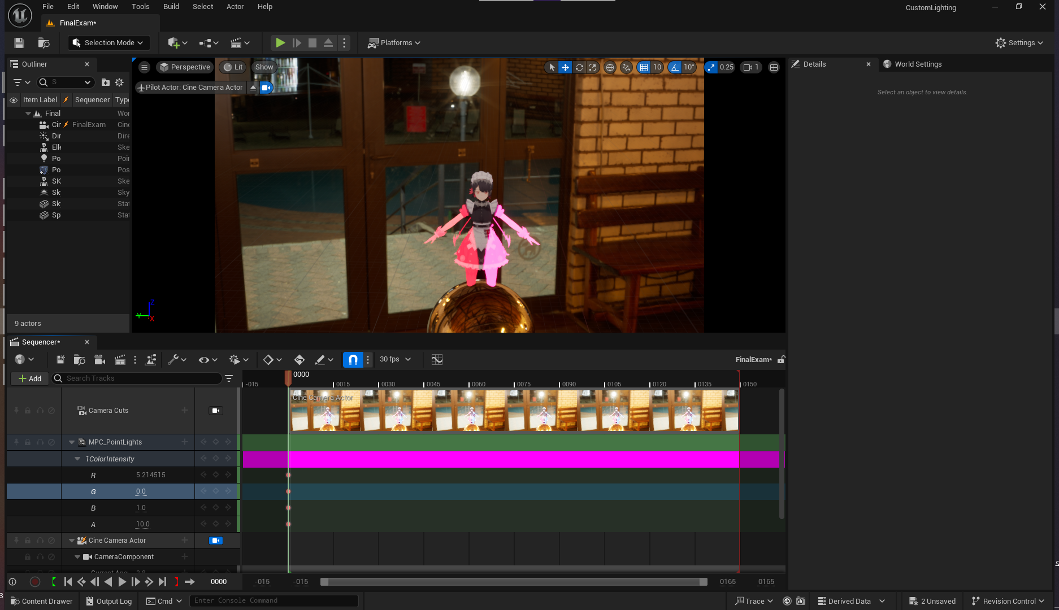This screenshot has height=610, width=1059.
Task: Open the Tools menu
Action: pos(141,7)
